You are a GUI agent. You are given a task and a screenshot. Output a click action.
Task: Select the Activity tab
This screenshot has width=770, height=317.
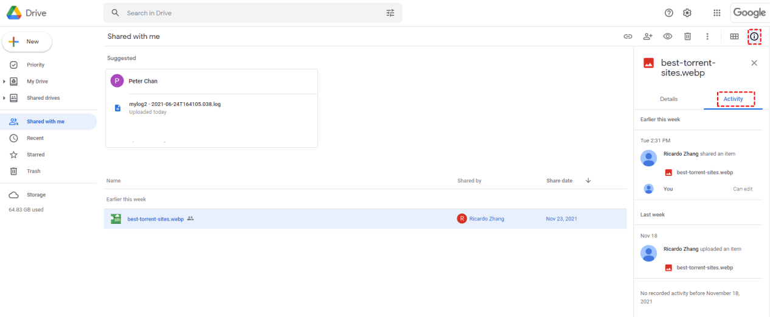coord(733,99)
